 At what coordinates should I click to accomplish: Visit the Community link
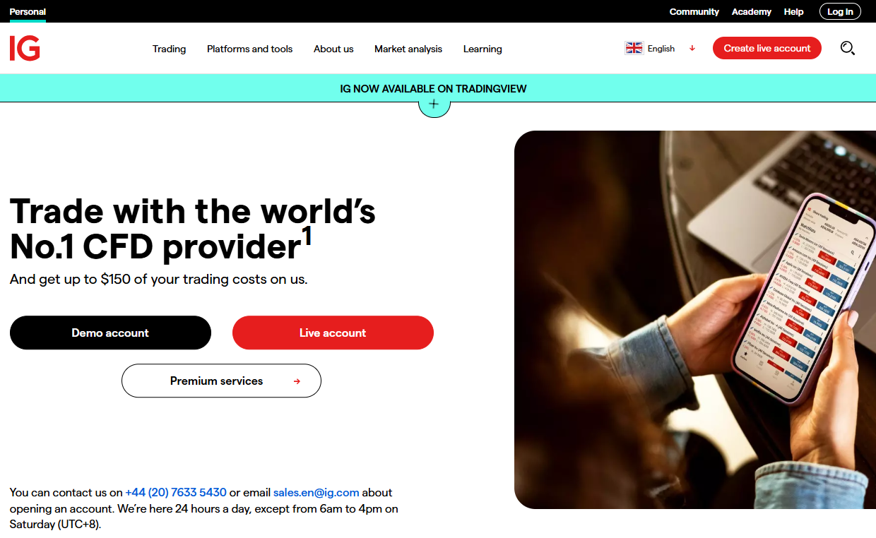(x=694, y=11)
